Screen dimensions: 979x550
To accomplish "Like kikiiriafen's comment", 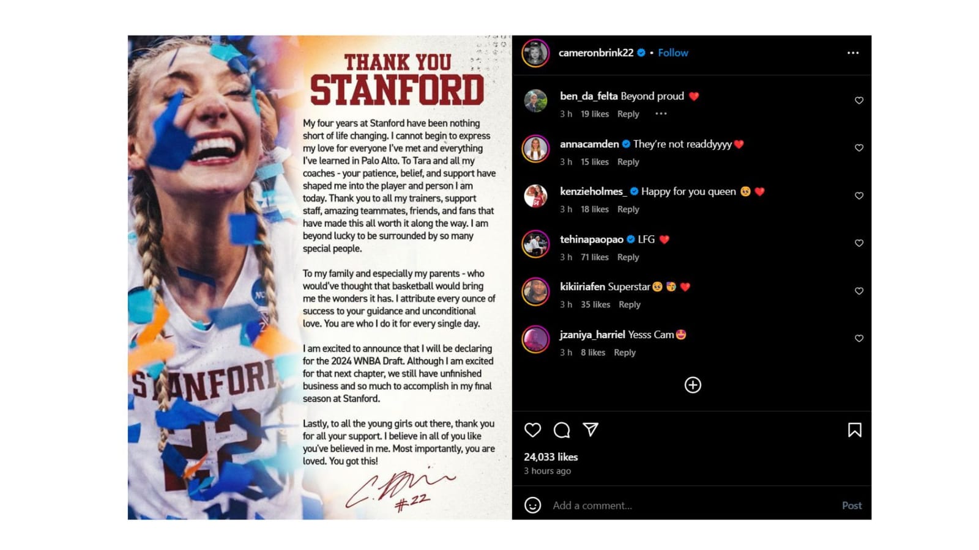I will click(x=858, y=290).
